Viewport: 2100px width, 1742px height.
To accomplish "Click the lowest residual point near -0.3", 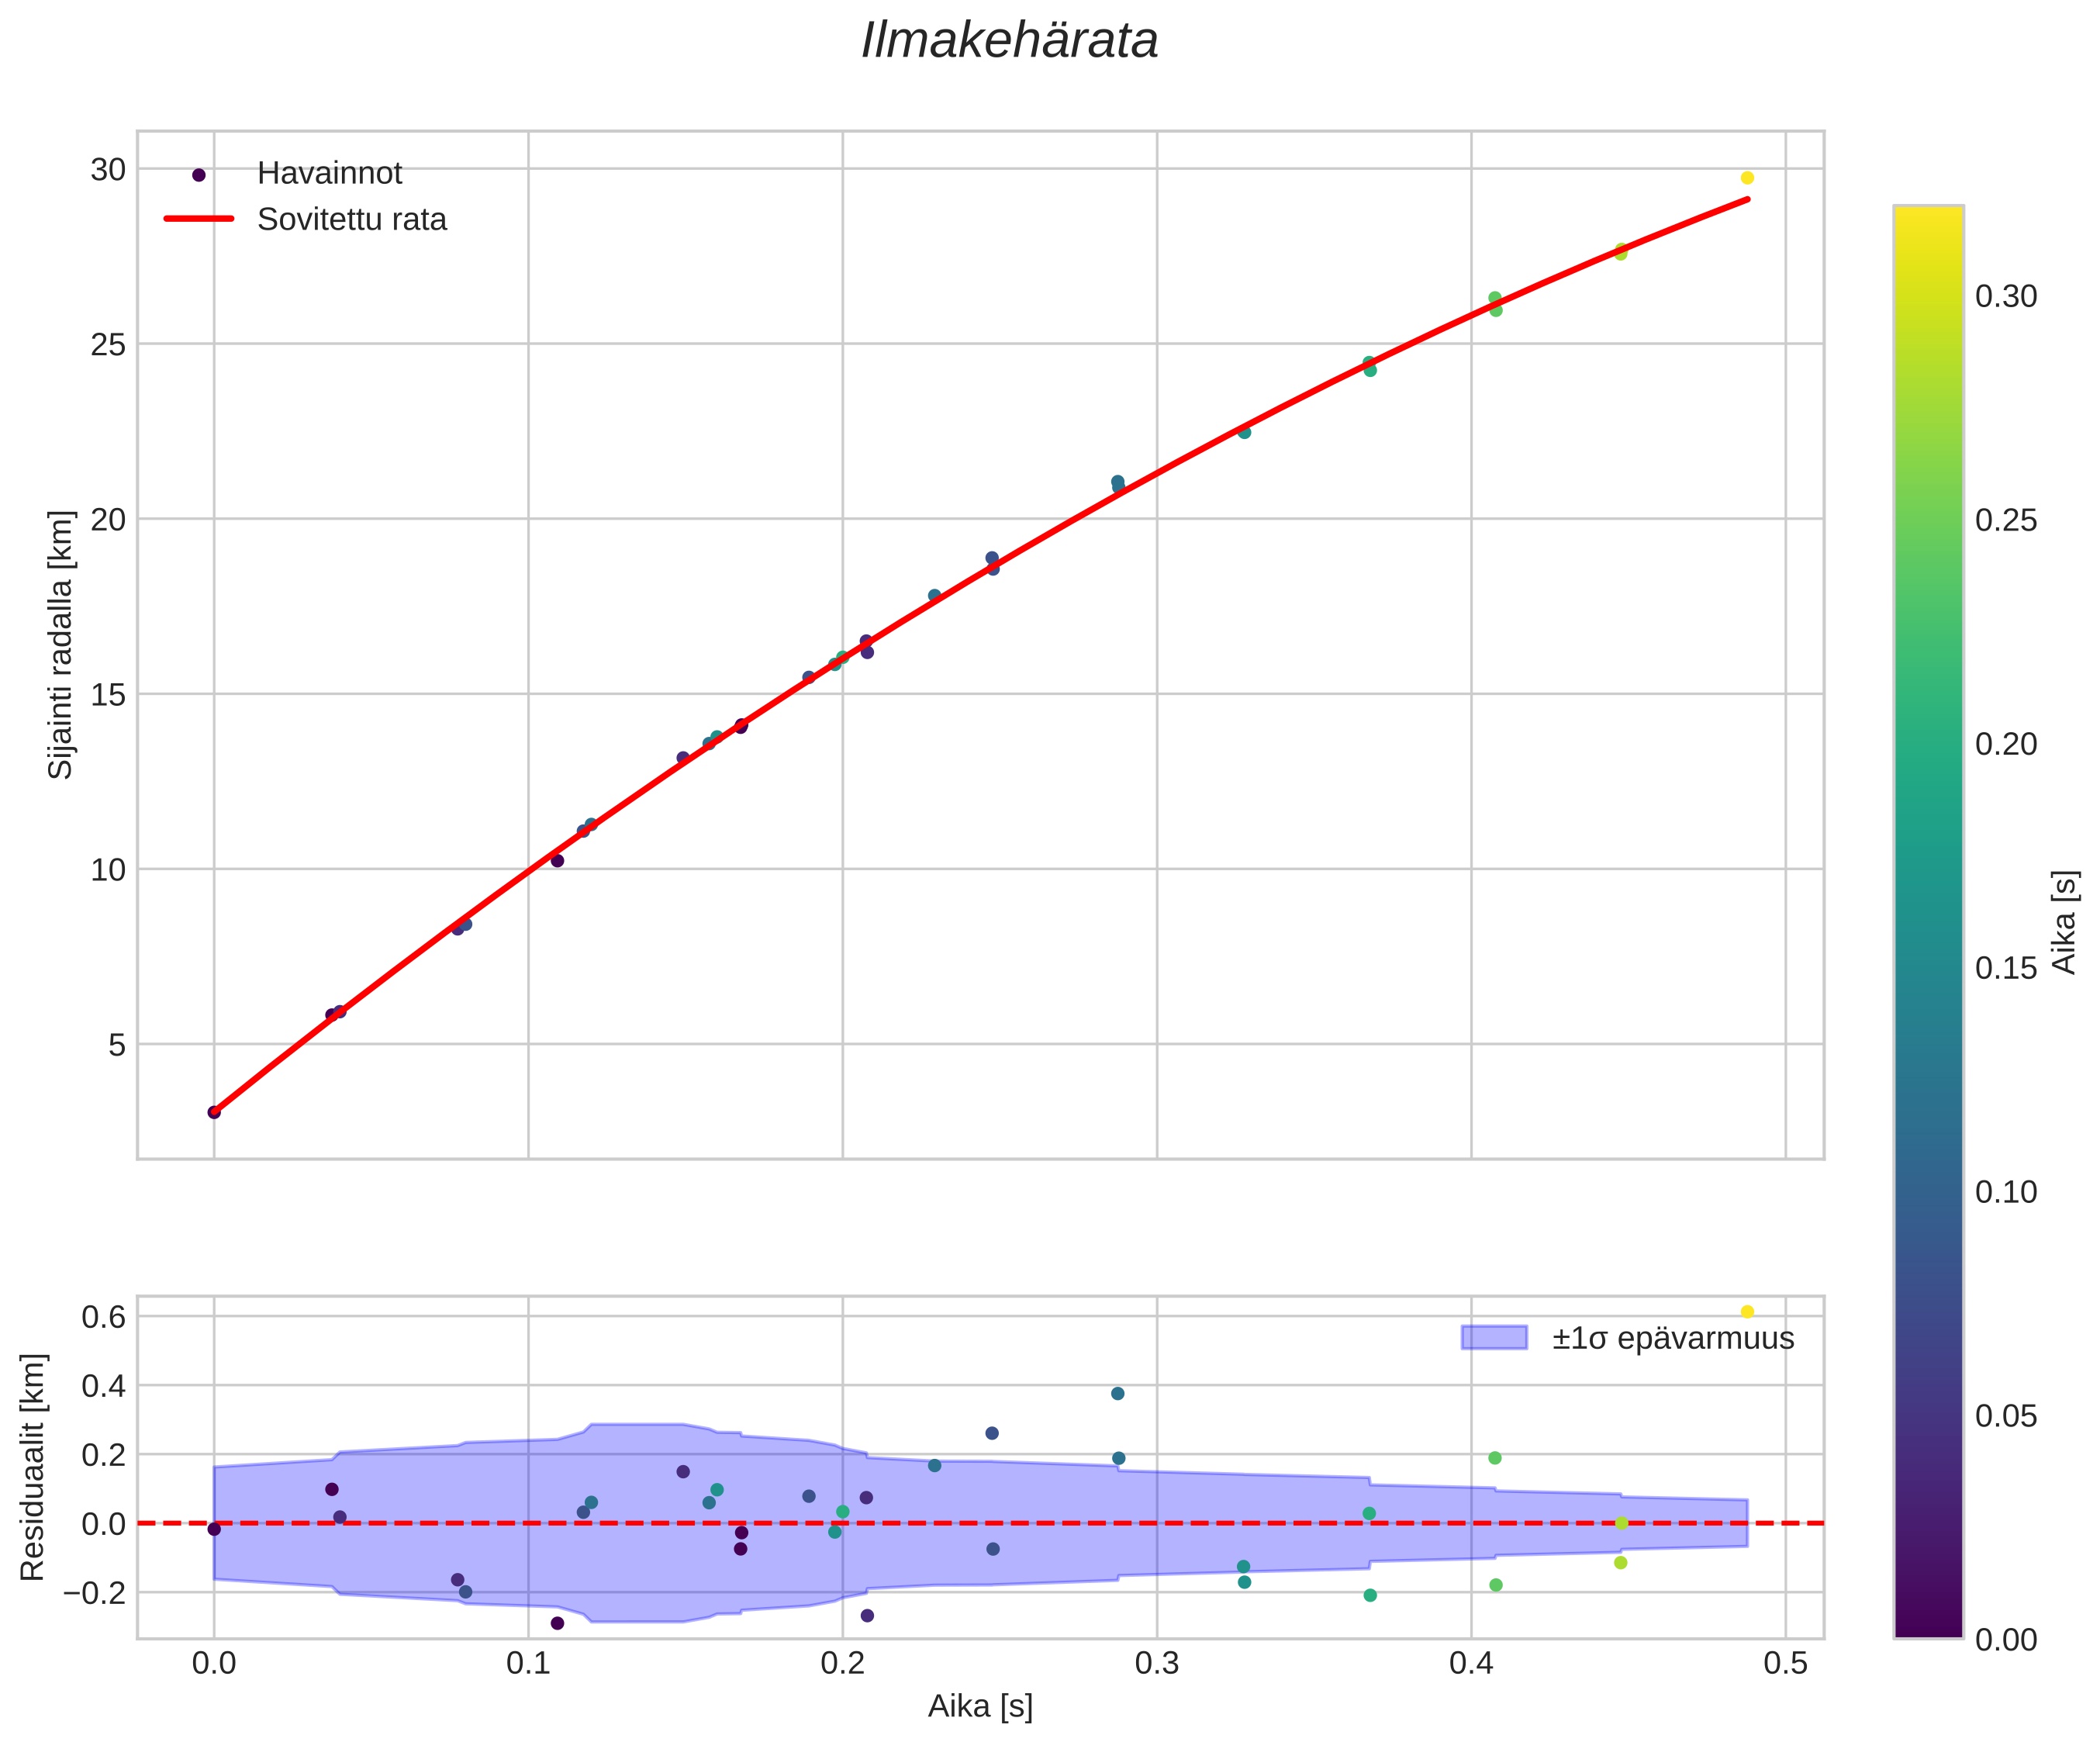I will (x=557, y=1623).
